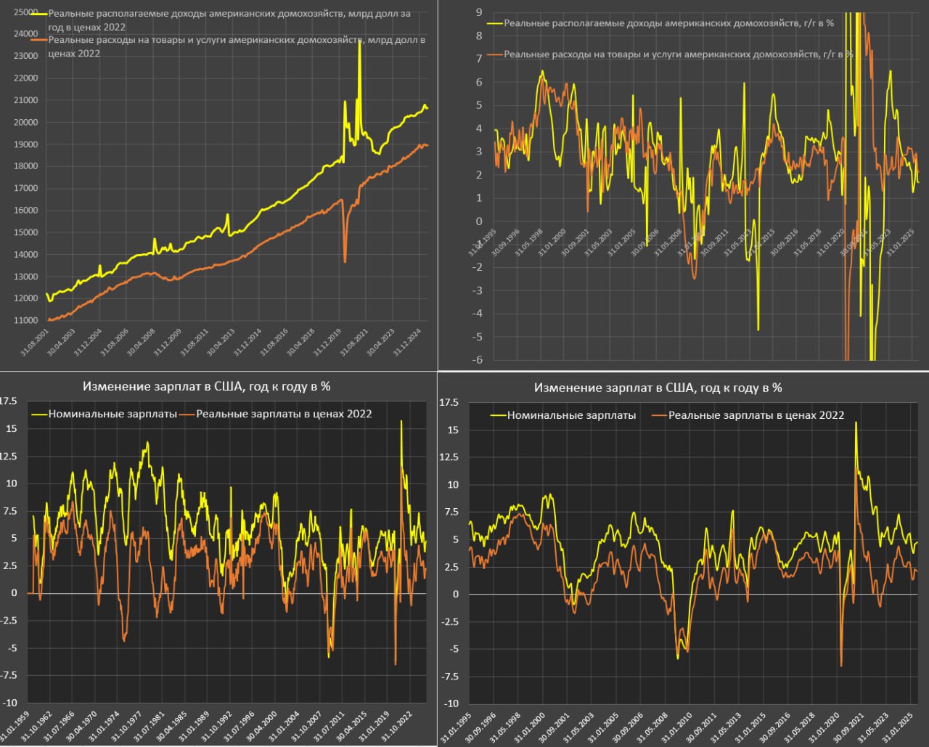Click legend 'Реальные расходы на товары и услуги…, г/г в %'
This screenshot has width=929, height=747.
coord(670,54)
